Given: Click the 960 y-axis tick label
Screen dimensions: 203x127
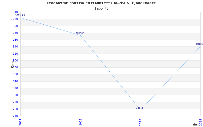Looking at the screenshot, I should coord(15,40).
